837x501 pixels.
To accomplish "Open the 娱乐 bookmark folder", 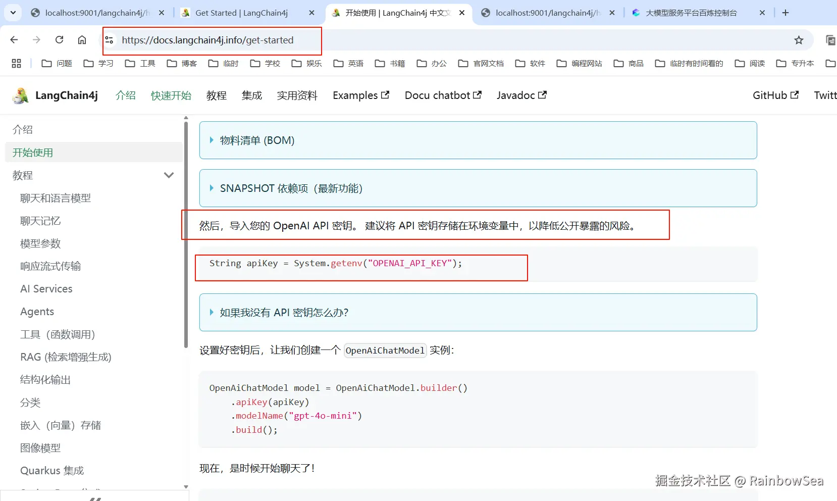I will click(306, 63).
